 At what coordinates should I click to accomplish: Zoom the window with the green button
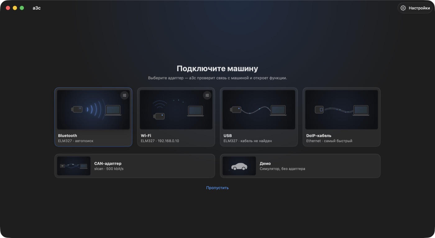(x=22, y=8)
